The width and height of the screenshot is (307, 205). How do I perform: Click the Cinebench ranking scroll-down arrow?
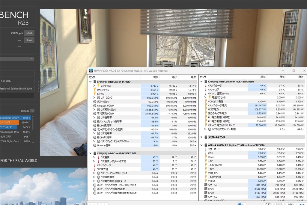(x=33, y=143)
